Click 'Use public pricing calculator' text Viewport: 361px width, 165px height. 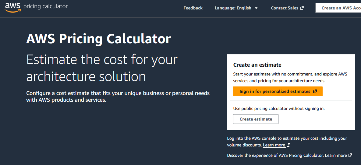[279, 108]
